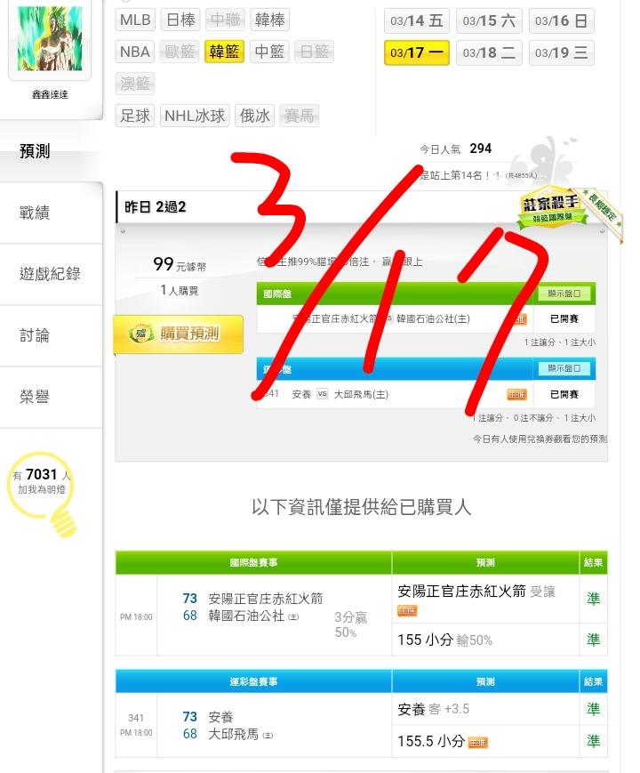Click the 安陽正官庄赤紅火箭 team name link
This screenshot has height=773, width=640.
point(266,599)
